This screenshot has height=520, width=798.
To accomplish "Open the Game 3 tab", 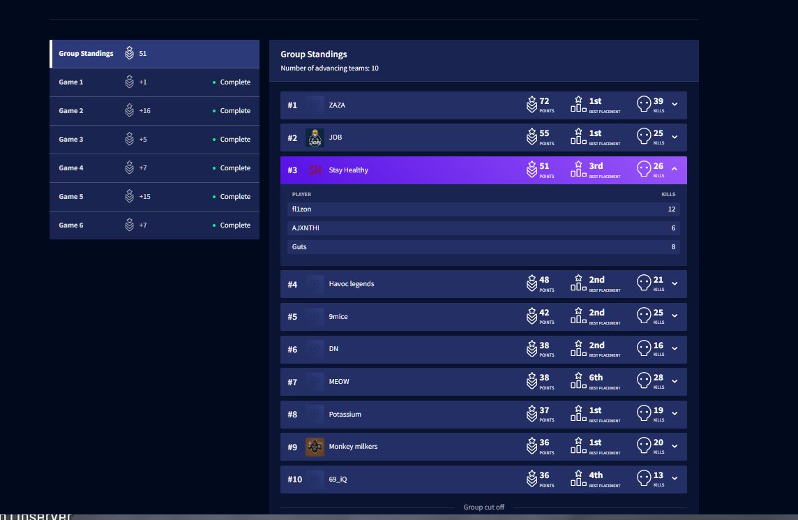I will coord(154,139).
